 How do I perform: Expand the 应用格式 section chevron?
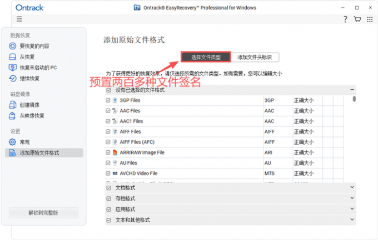(x=352, y=208)
